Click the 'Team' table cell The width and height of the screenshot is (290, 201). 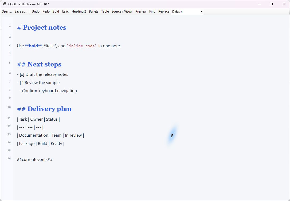coord(57,135)
